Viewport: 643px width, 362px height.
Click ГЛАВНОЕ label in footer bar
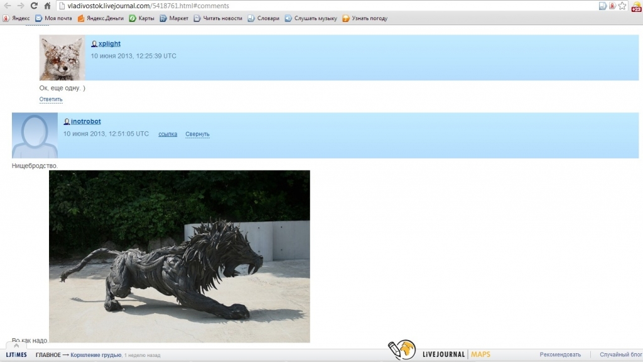point(48,355)
